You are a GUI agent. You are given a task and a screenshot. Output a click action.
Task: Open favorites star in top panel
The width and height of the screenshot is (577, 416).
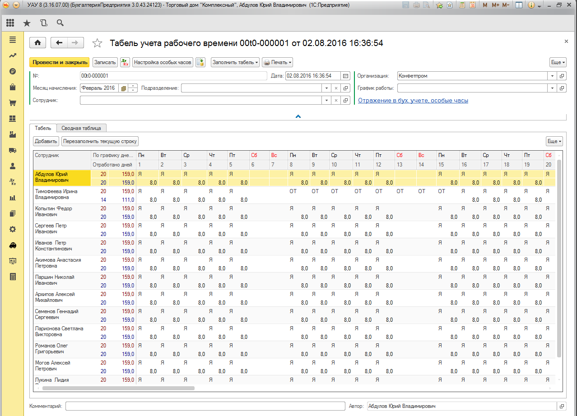click(27, 23)
